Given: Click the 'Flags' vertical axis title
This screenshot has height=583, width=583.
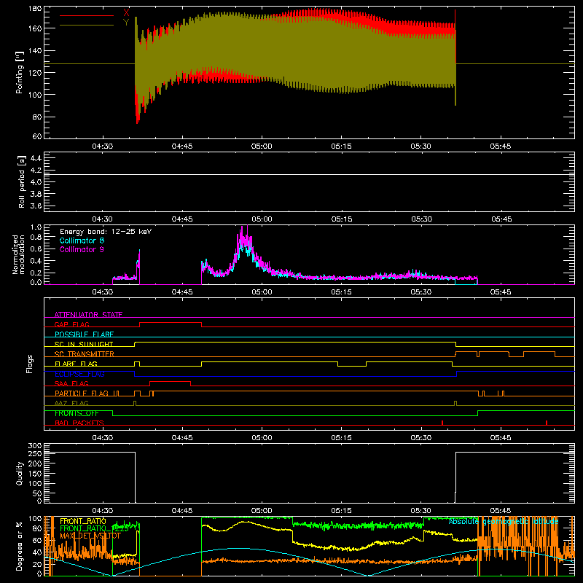Looking at the screenshot, I should tap(30, 364).
